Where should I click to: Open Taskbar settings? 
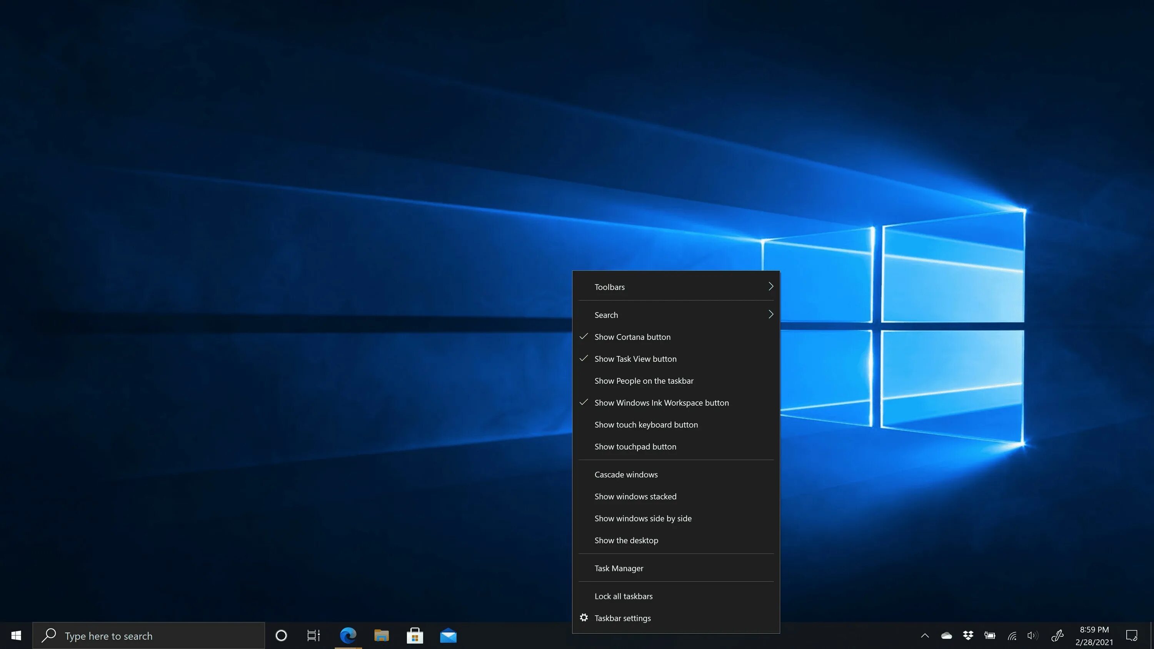(x=622, y=618)
